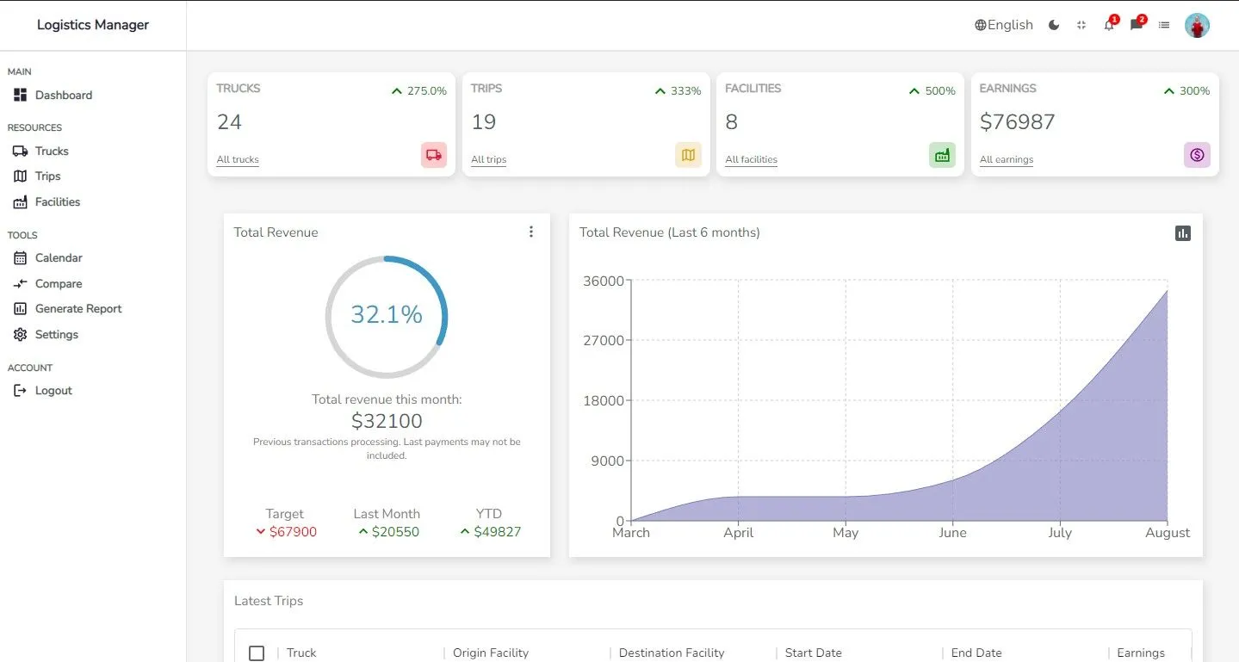Click the Last Month $20550 value
This screenshot has height=662, width=1239.
pos(388,532)
